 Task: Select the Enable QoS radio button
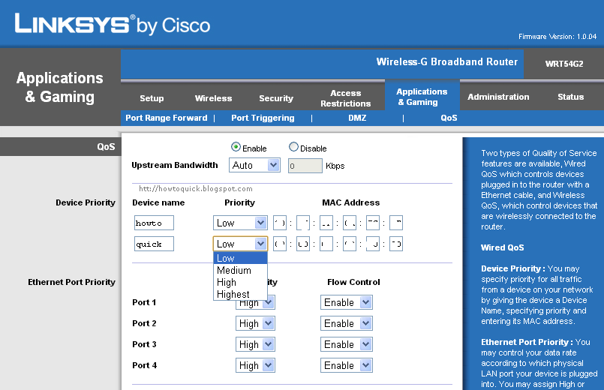tap(236, 147)
